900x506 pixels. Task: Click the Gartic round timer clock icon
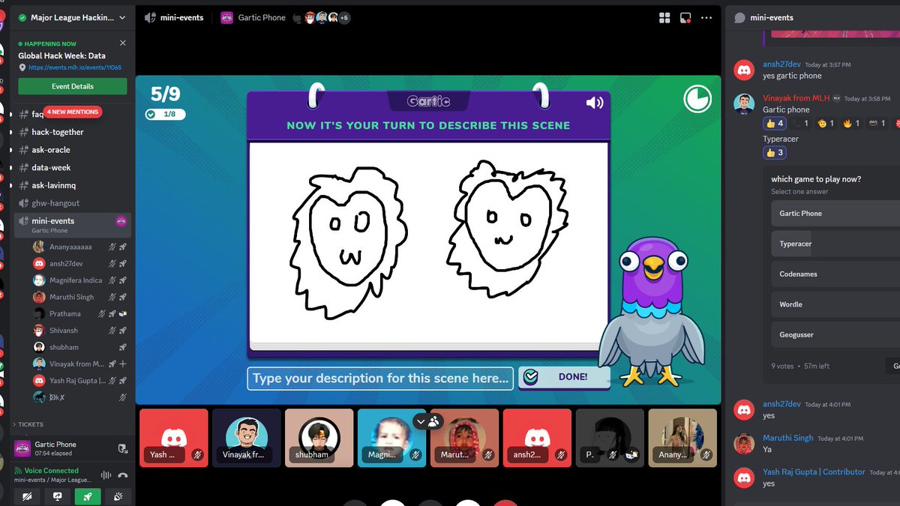pyautogui.click(x=697, y=99)
